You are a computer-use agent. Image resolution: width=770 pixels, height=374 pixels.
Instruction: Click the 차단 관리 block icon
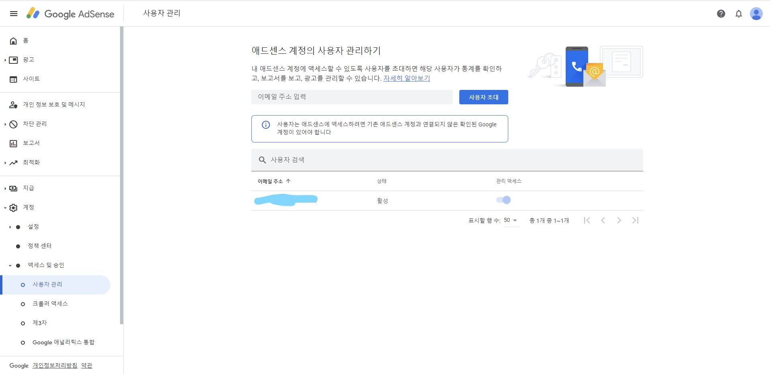(13, 124)
